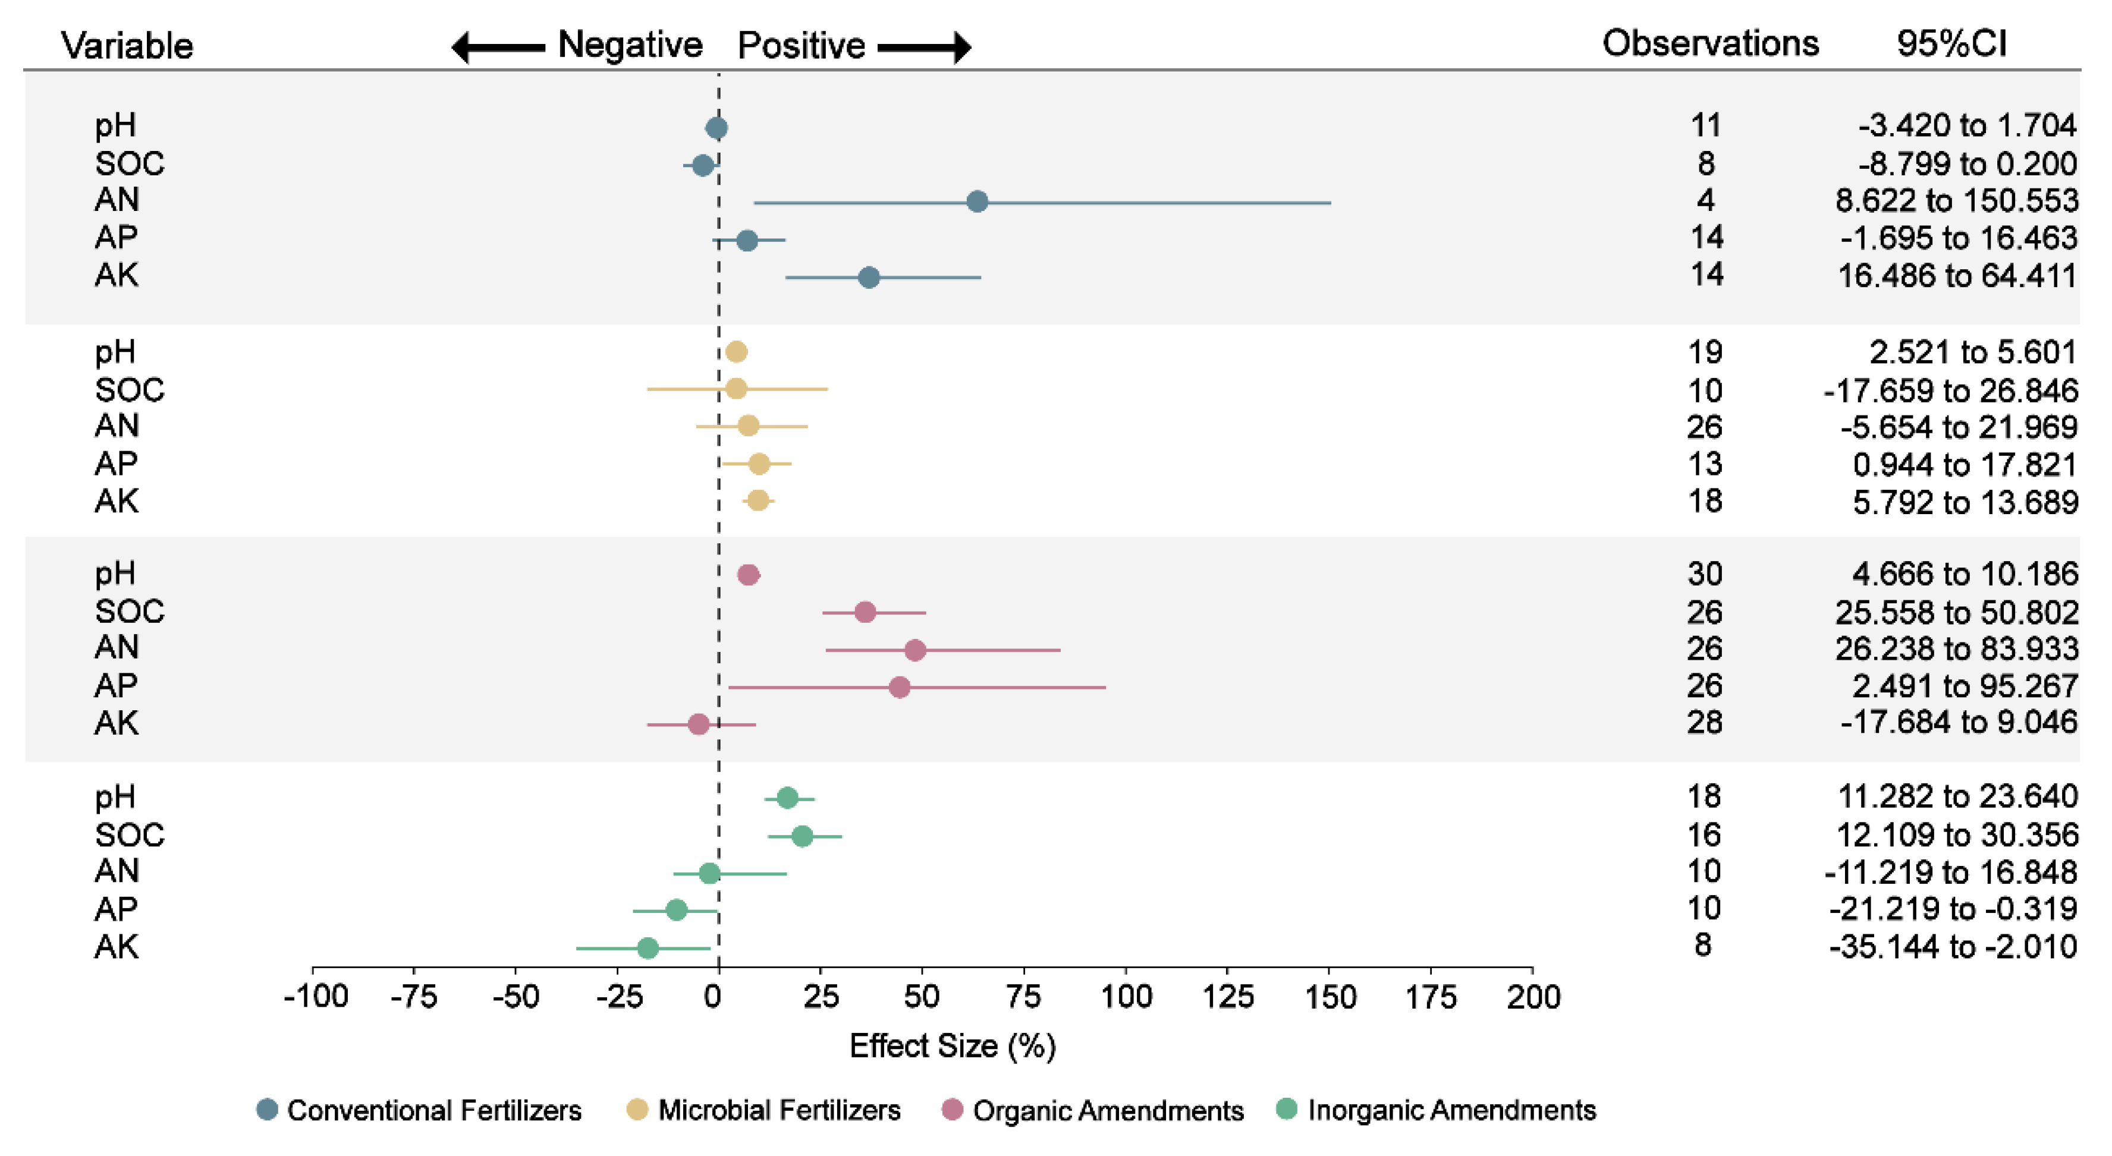Click the Effect Size (%) axis title
This screenshot has height=1156, width=2112.
click(952, 1045)
